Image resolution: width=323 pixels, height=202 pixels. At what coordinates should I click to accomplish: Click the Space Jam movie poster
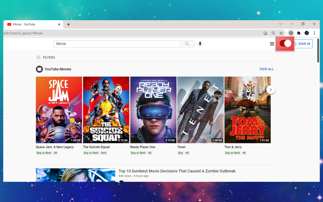point(59,110)
